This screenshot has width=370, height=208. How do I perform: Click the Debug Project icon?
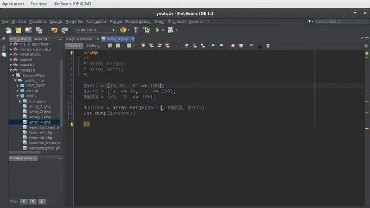click(171, 30)
